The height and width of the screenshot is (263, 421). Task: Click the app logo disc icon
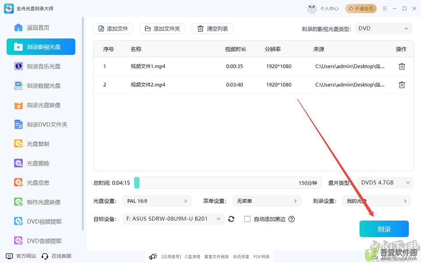[9, 9]
